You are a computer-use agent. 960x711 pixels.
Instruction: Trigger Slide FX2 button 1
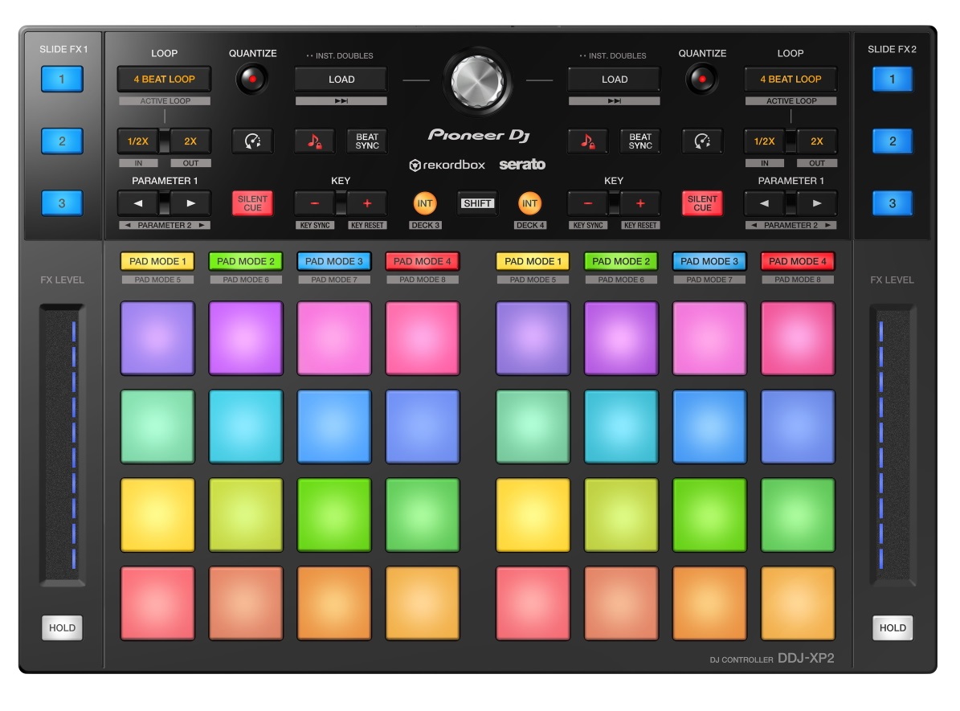[x=892, y=79]
